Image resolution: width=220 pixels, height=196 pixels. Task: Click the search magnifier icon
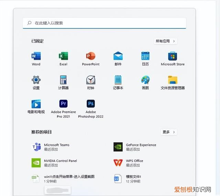(x=29, y=23)
